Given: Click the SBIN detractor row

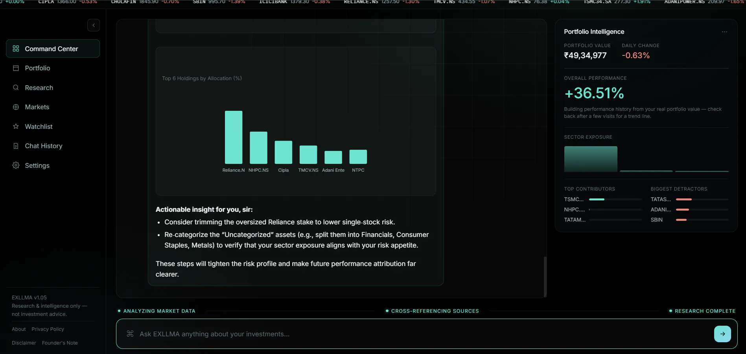Looking at the screenshot, I should coord(689,220).
